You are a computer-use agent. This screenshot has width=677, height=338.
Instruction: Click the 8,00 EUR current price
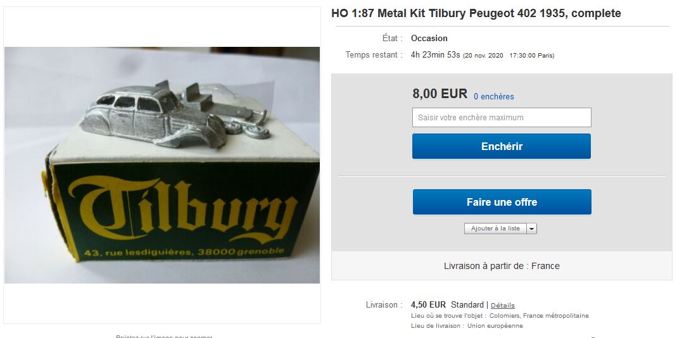coord(440,94)
